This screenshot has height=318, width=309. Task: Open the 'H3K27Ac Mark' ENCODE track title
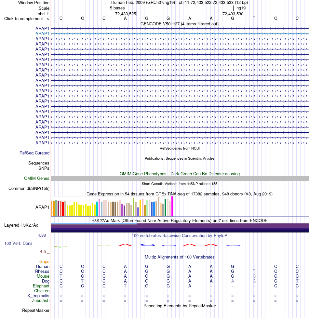point(179,221)
